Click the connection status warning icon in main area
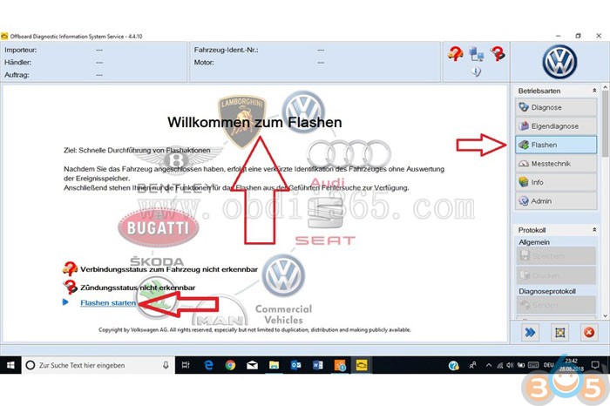This screenshot has height=406, width=610. 70,268
